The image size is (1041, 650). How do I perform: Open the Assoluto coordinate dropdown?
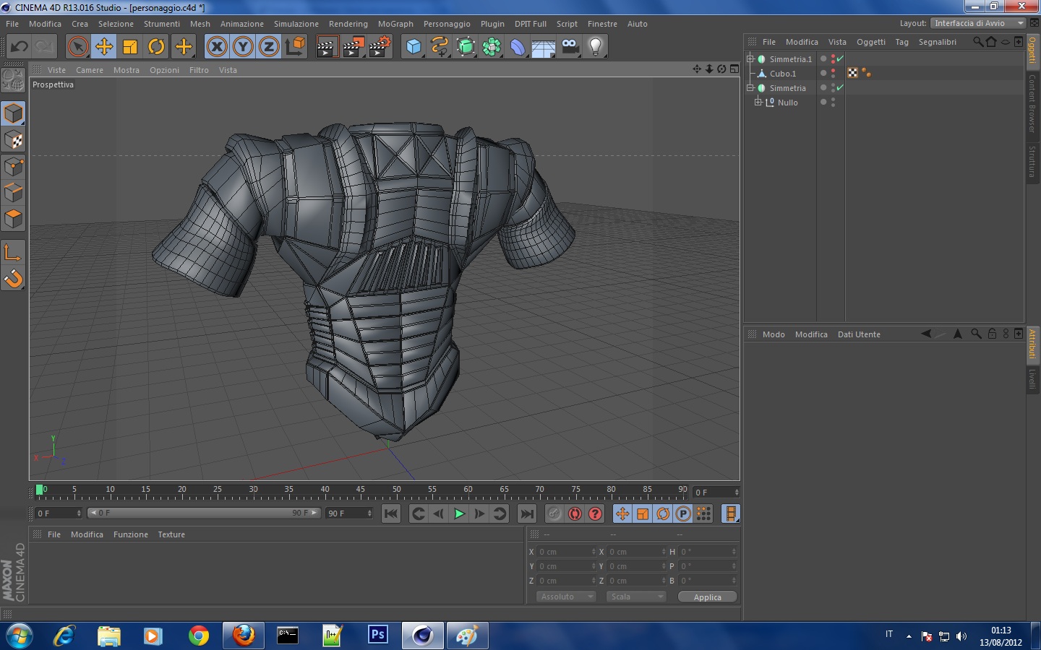point(566,597)
